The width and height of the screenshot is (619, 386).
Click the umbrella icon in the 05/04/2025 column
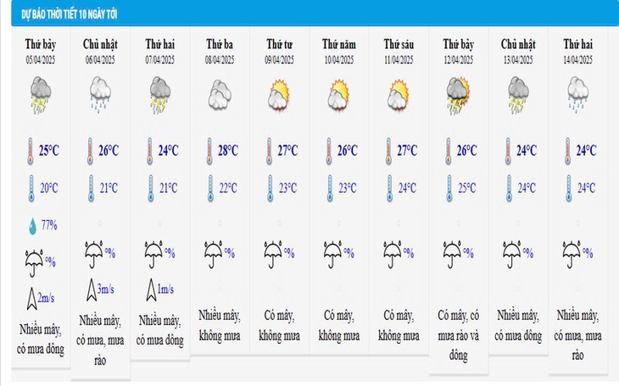pyautogui.click(x=35, y=263)
